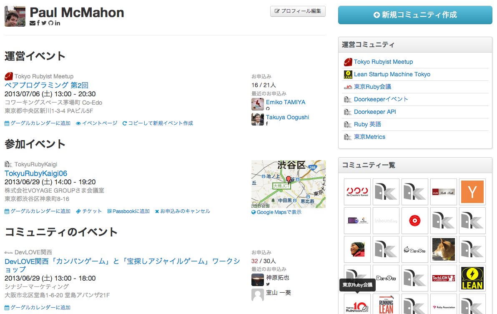Open the orange Y community icon
The image size is (497, 314).
[472, 192]
